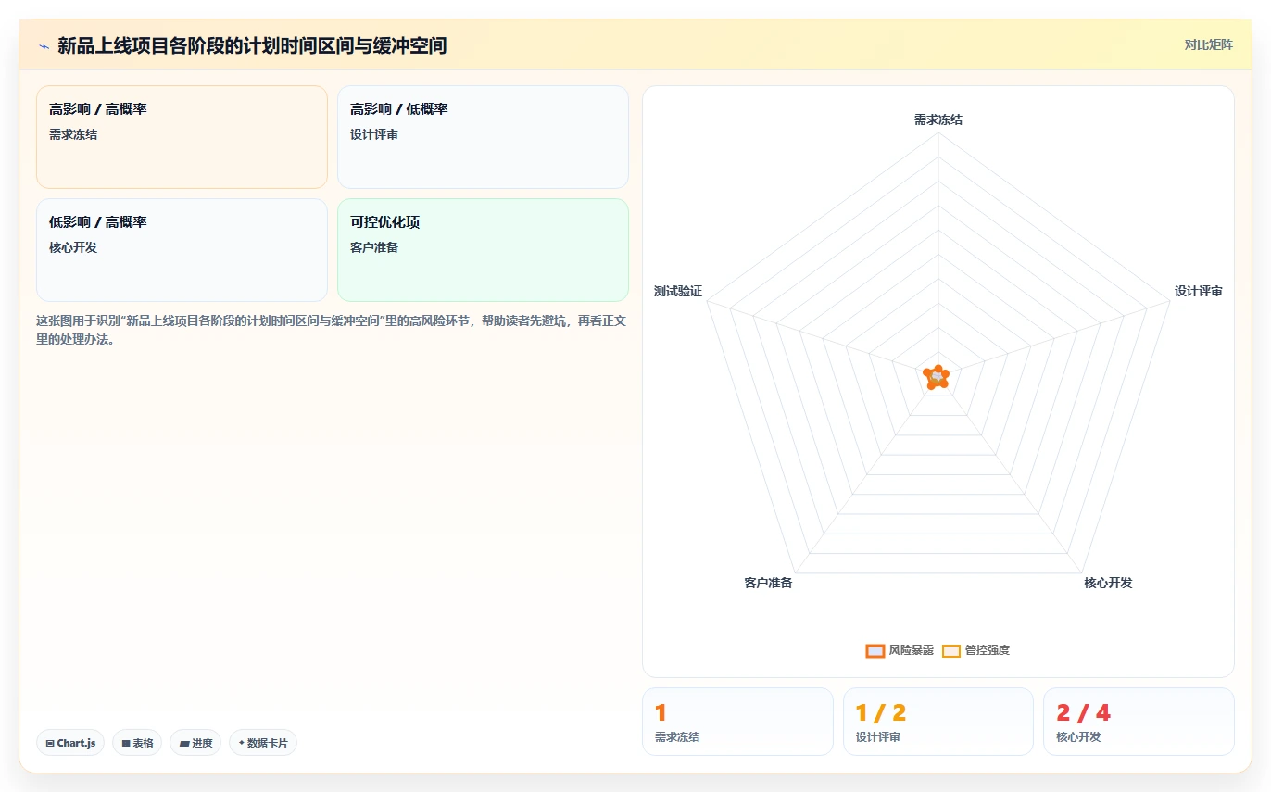Click the 进度 tag chip
1271x792 pixels.
(195, 743)
